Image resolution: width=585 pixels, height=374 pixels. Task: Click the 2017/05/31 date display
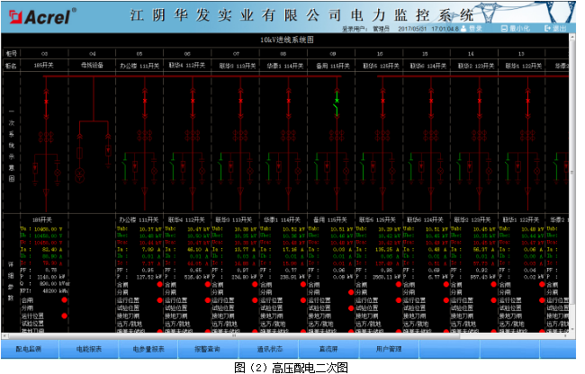coord(412,29)
